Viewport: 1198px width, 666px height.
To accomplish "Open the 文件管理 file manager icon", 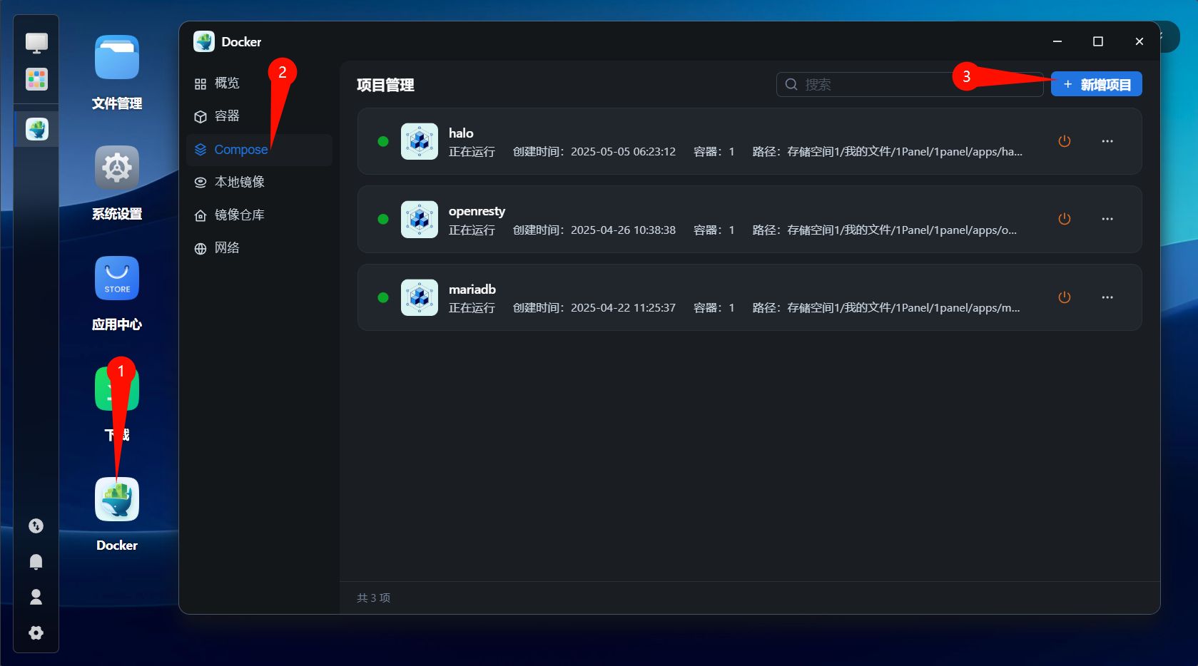I will pos(117,58).
